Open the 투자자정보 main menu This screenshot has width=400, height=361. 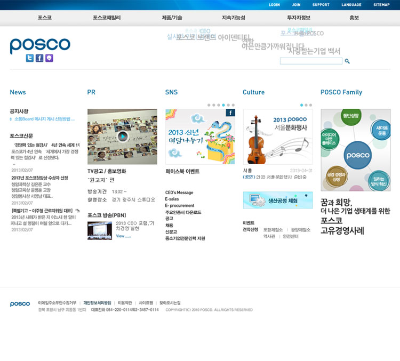(299, 18)
